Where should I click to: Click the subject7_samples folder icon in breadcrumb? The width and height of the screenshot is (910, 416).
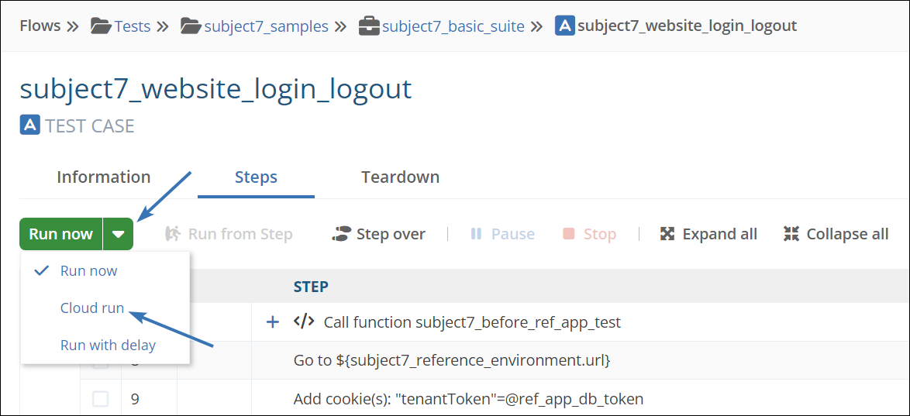(x=191, y=26)
